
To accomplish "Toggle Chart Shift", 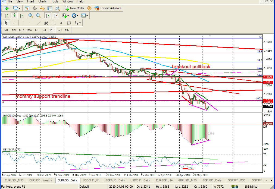I will point(55,15).
